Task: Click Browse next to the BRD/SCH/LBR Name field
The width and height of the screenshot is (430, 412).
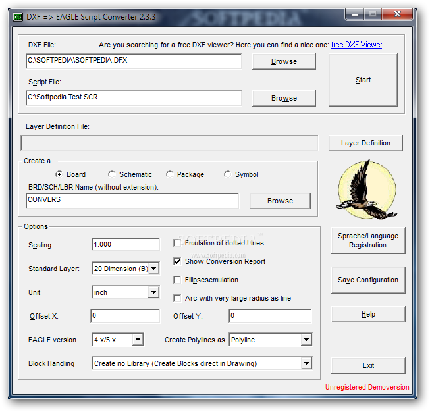Action: pyautogui.click(x=280, y=201)
